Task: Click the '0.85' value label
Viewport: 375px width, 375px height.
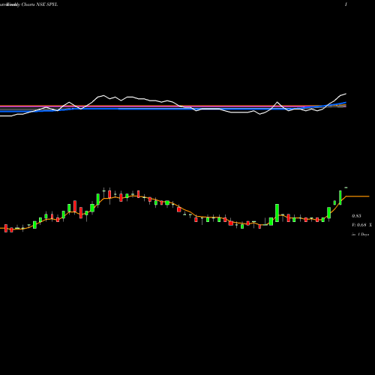Action: 356,216
